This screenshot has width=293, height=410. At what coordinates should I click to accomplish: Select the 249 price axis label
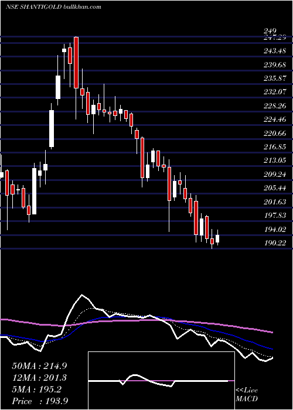tap(271, 32)
